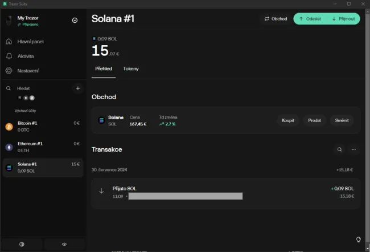Search transactions with magnifier icon

click(339, 149)
